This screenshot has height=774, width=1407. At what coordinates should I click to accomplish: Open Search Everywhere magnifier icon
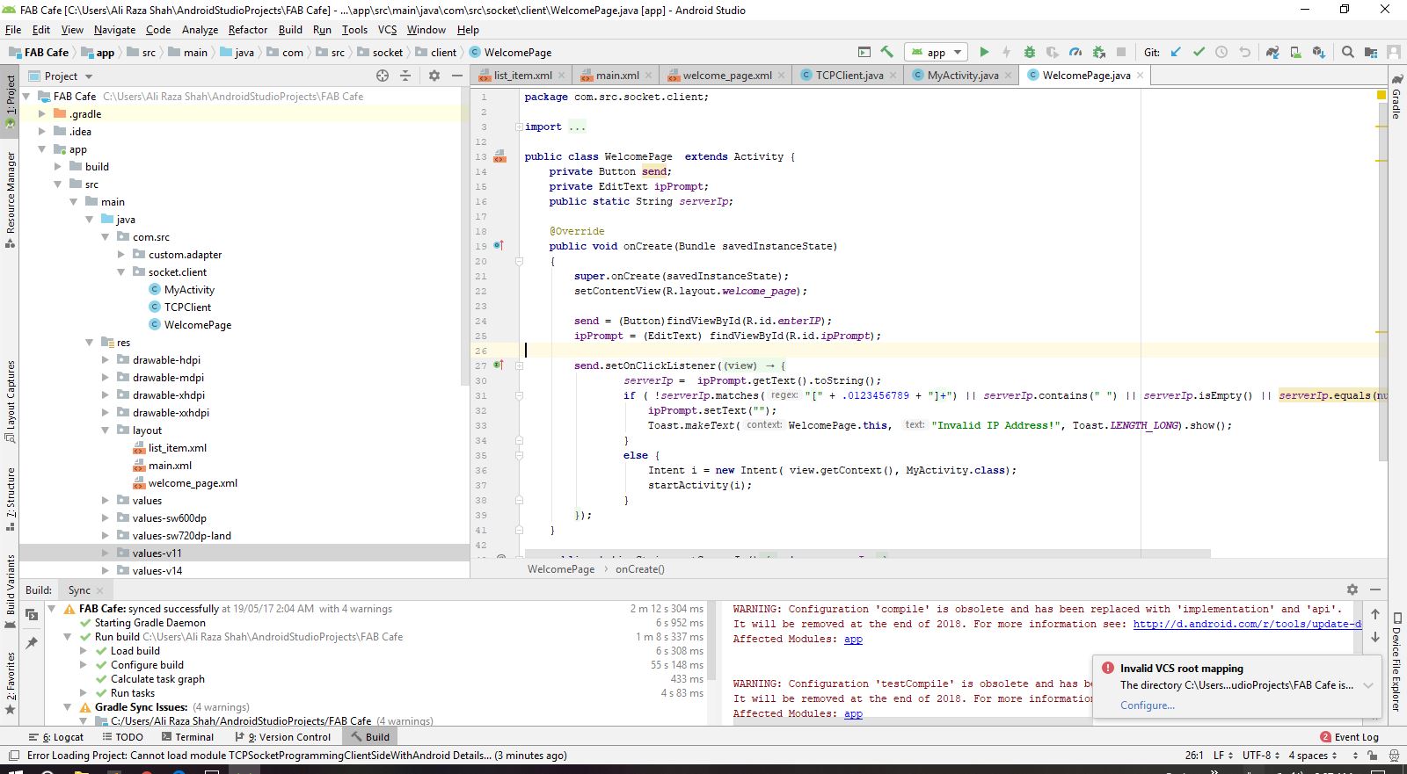[x=1347, y=53]
